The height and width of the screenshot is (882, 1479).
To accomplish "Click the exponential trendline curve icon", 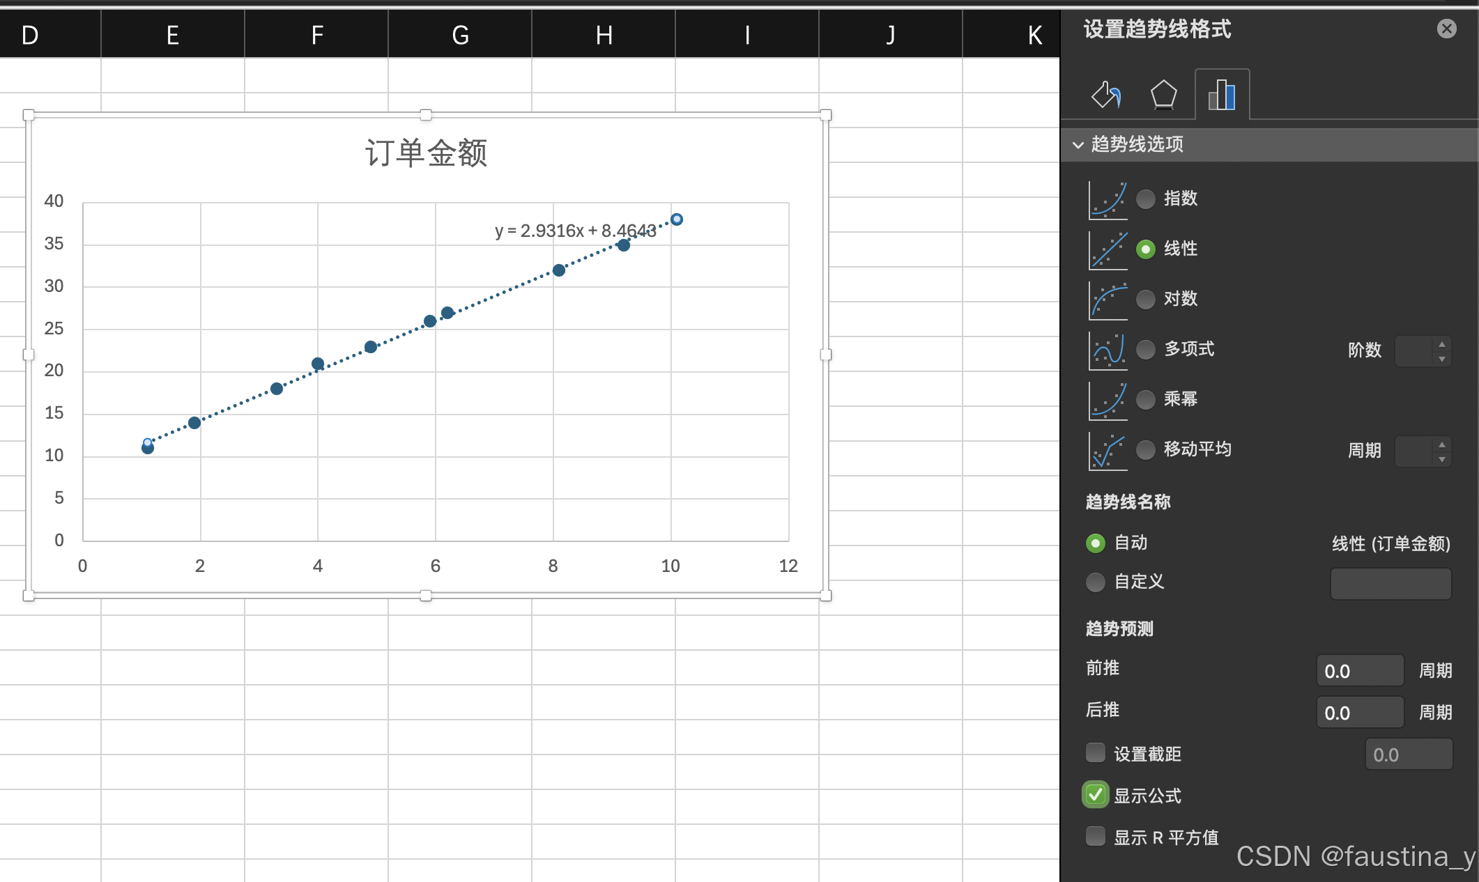I will pyautogui.click(x=1108, y=199).
